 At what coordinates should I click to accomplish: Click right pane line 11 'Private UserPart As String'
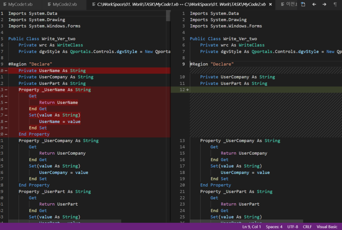234,83
